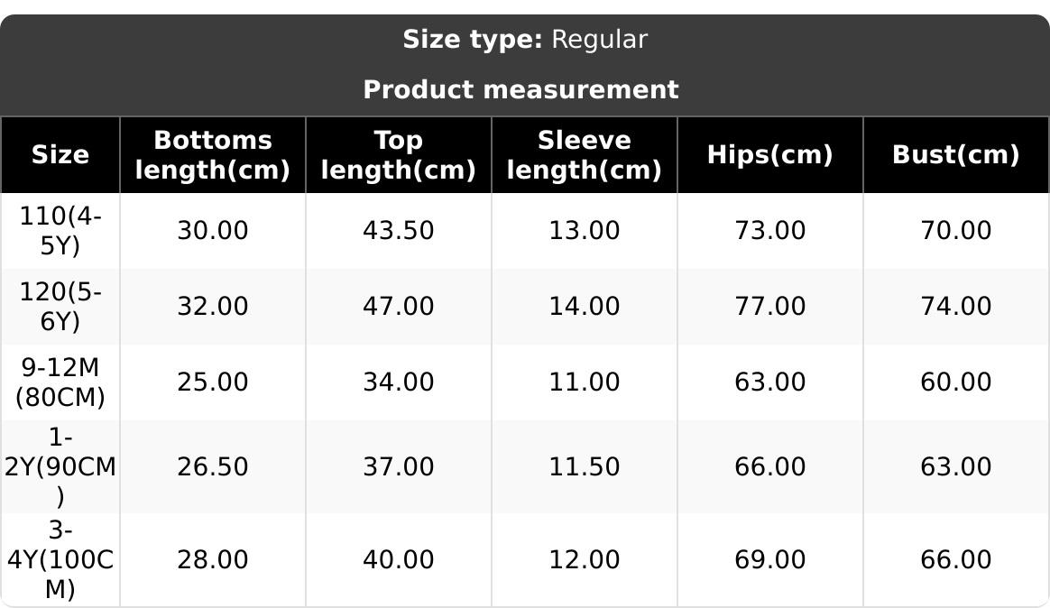Select the 120(5-6Y) size row label

coord(60,306)
